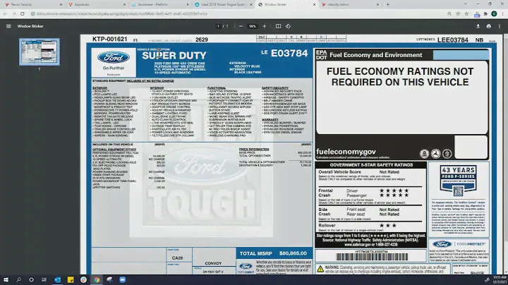Click the PDF viewer vertical scrollbar

tap(504, 141)
